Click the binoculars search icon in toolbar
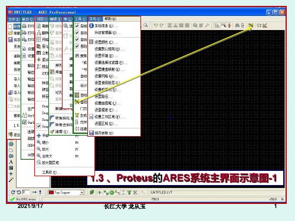295x221 pixels. [x=237, y=25]
